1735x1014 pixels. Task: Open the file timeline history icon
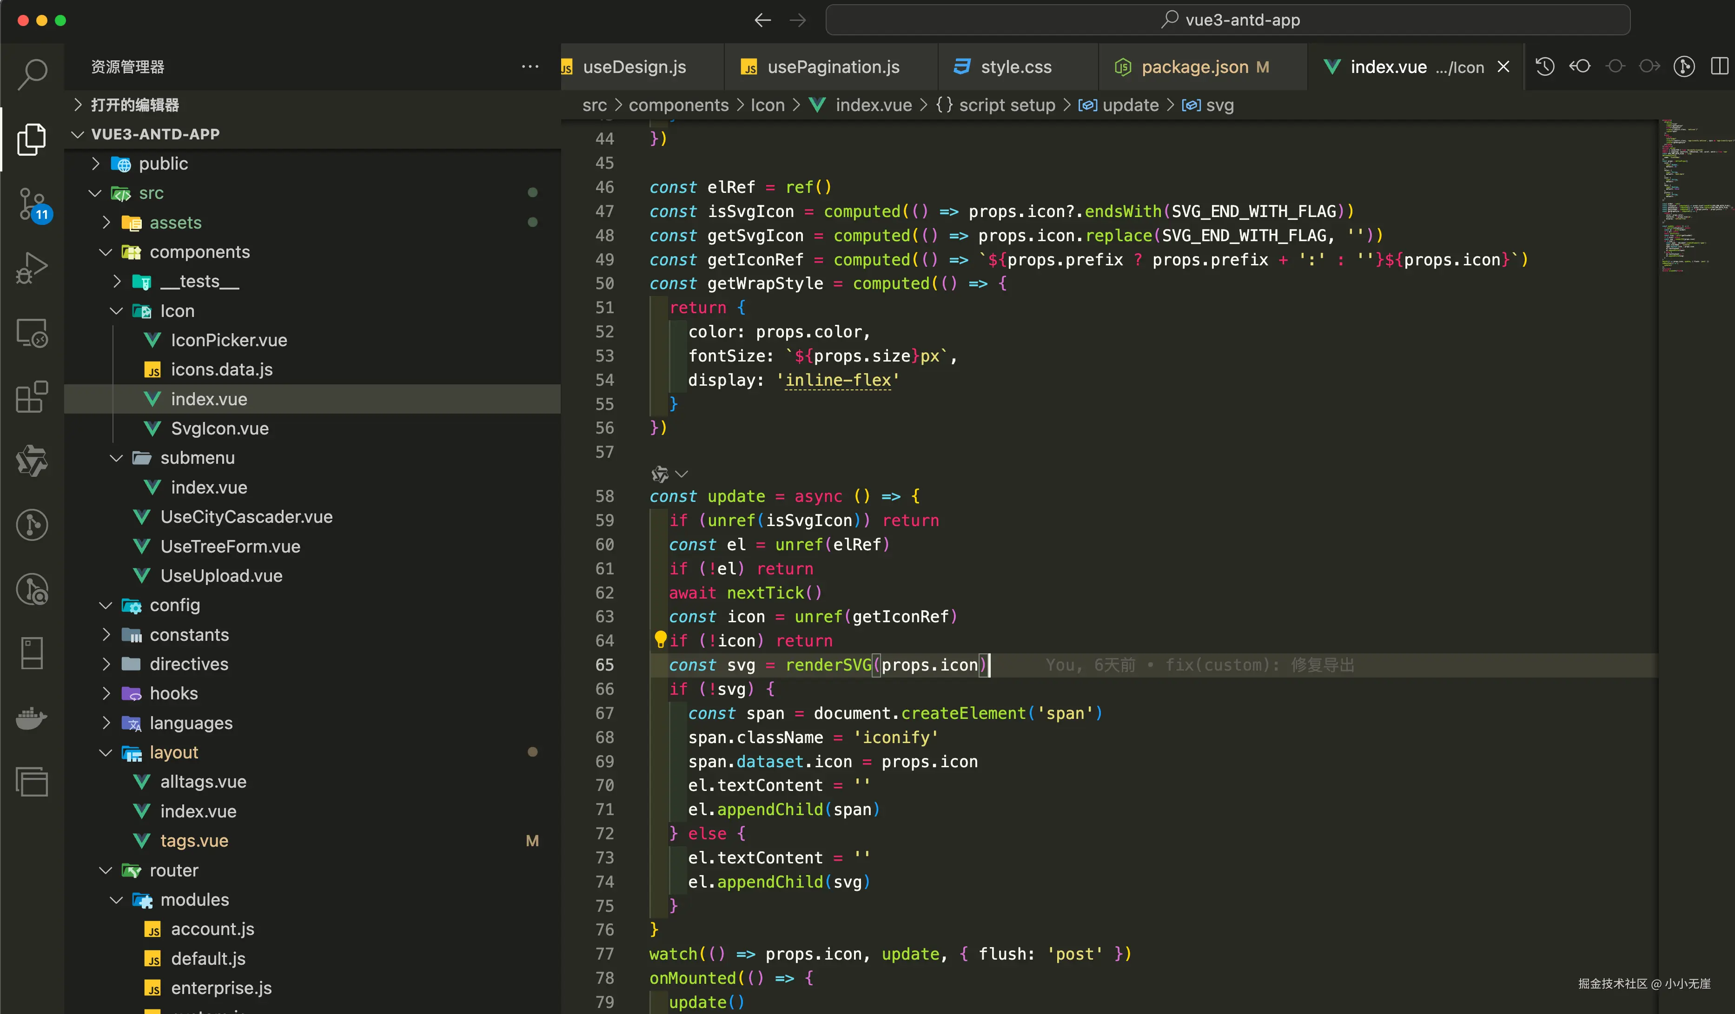pos(1545,67)
